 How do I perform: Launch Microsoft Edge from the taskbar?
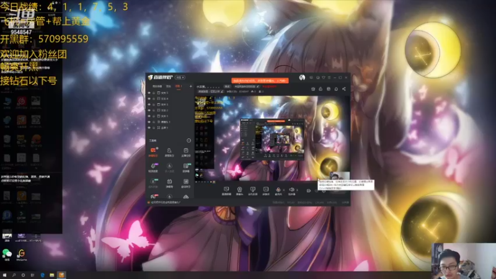coord(42,275)
